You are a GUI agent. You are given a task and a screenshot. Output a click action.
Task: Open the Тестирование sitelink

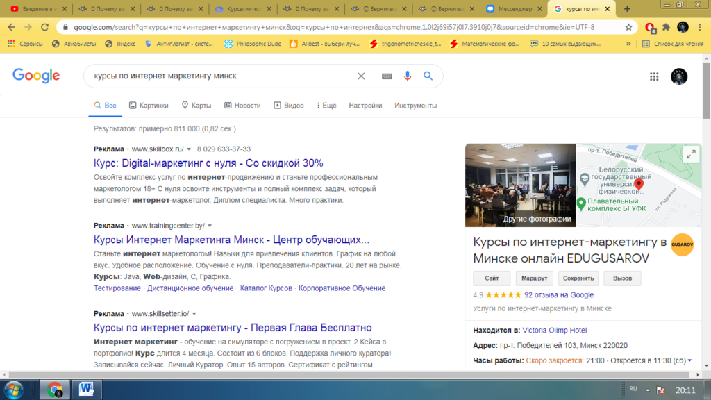click(117, 288)
